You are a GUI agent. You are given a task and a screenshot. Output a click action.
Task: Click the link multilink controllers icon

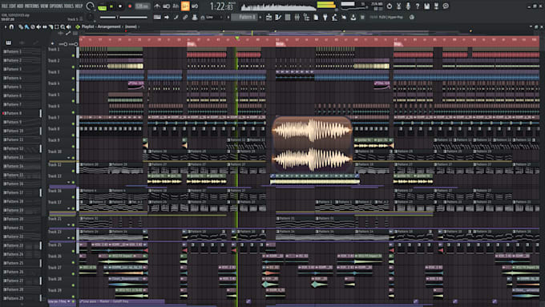[x=185, y=17]
